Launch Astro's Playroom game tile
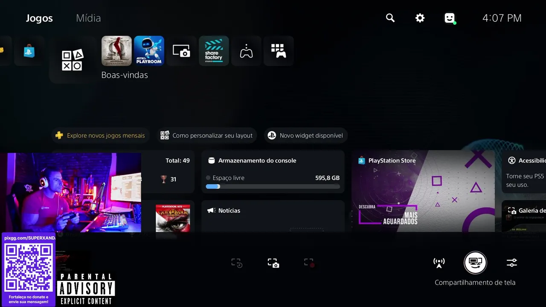 [x=149, y=51]
